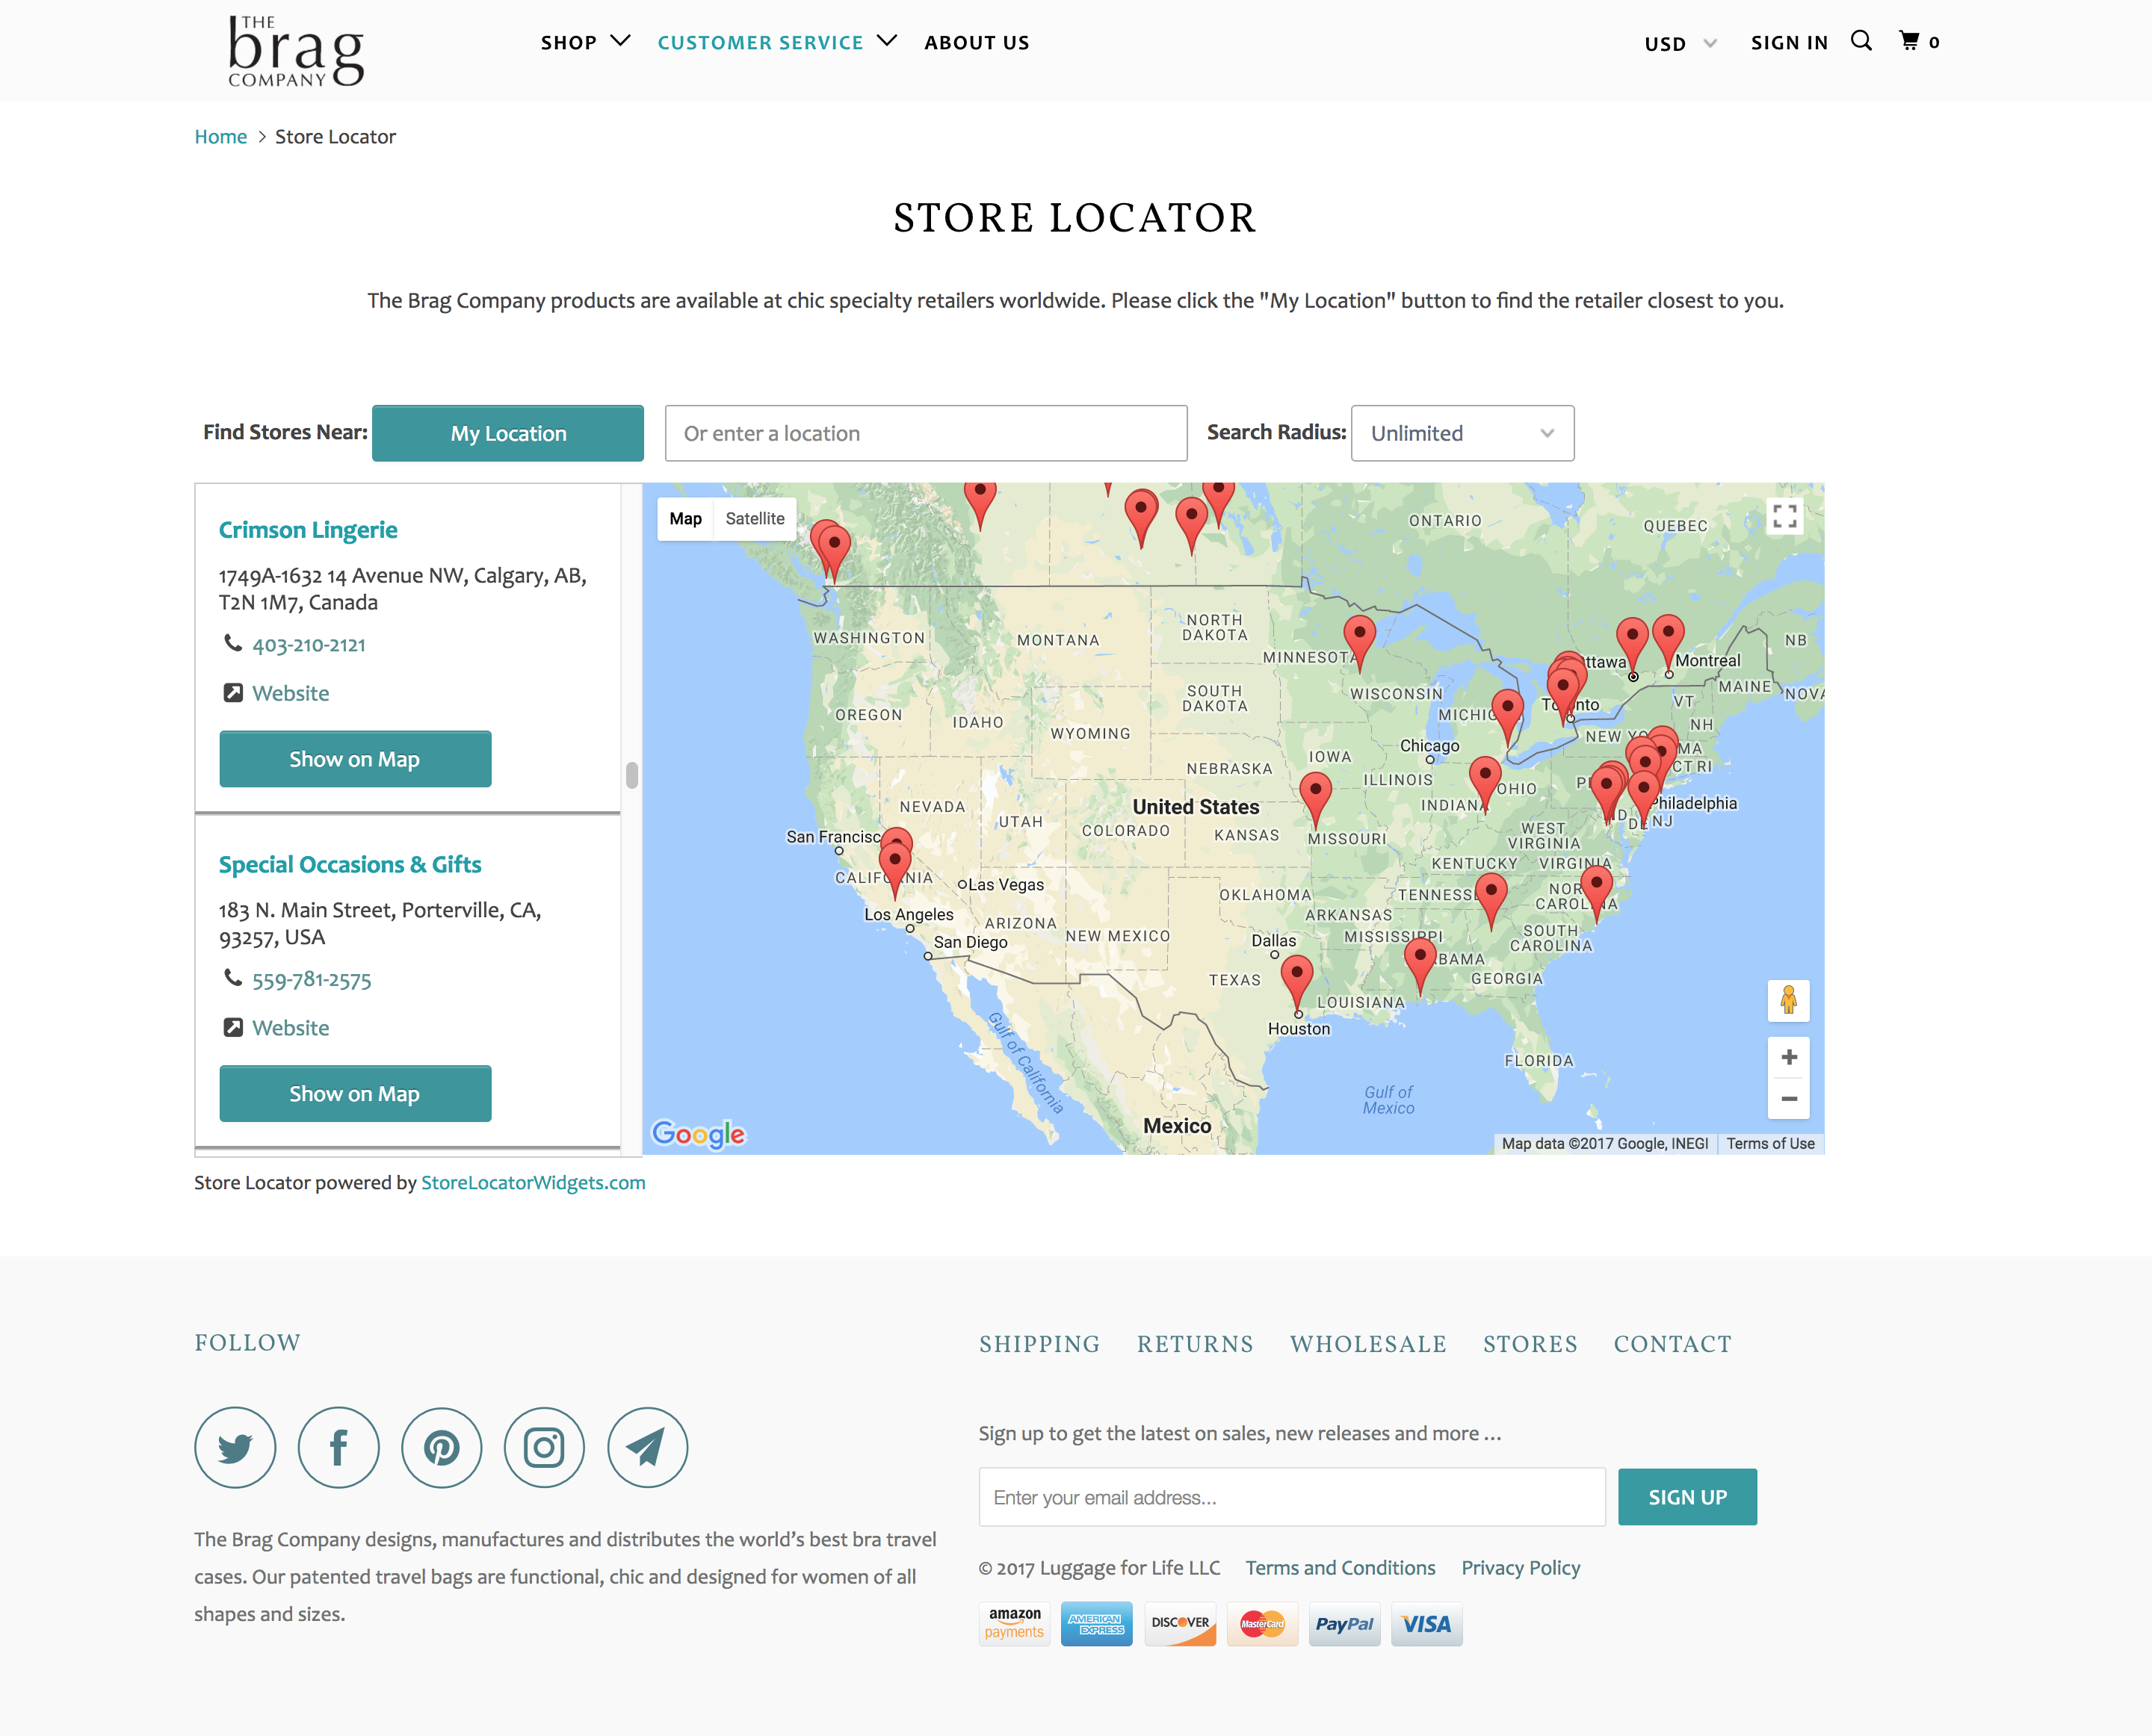This screenshot has width=2152, height=1736.
Task: Open the Instagram social icon
Action: (544, 1447)
